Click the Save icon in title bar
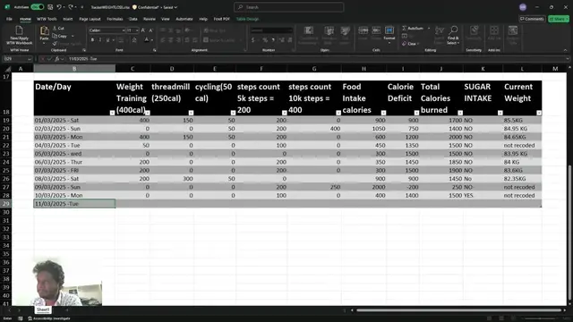The width and height of the screenshot is (573, 322). 50,7
